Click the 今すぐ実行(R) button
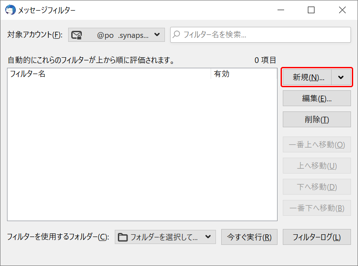This screenshot has width=358, height=266. (x=249, y=237)
